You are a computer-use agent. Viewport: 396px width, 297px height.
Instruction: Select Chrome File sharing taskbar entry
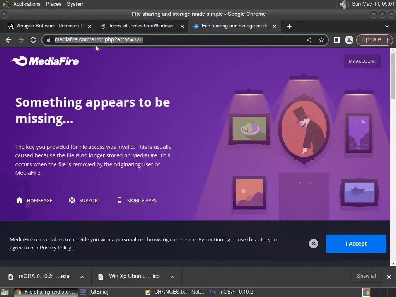click(x=46, y=292)
